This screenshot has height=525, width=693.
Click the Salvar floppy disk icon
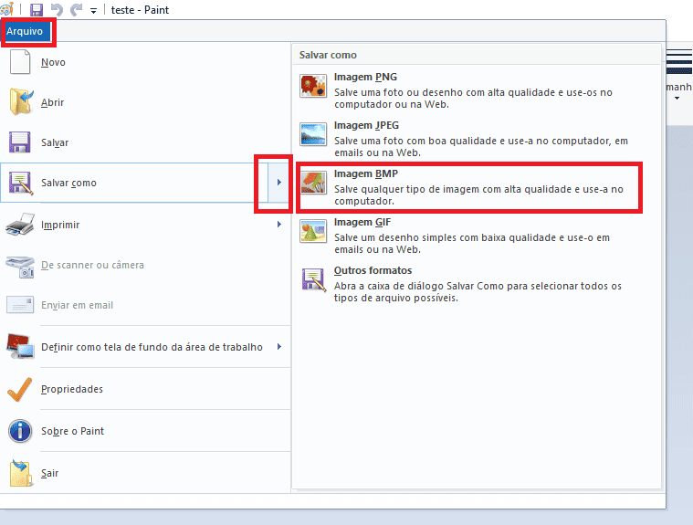point(20,142)
